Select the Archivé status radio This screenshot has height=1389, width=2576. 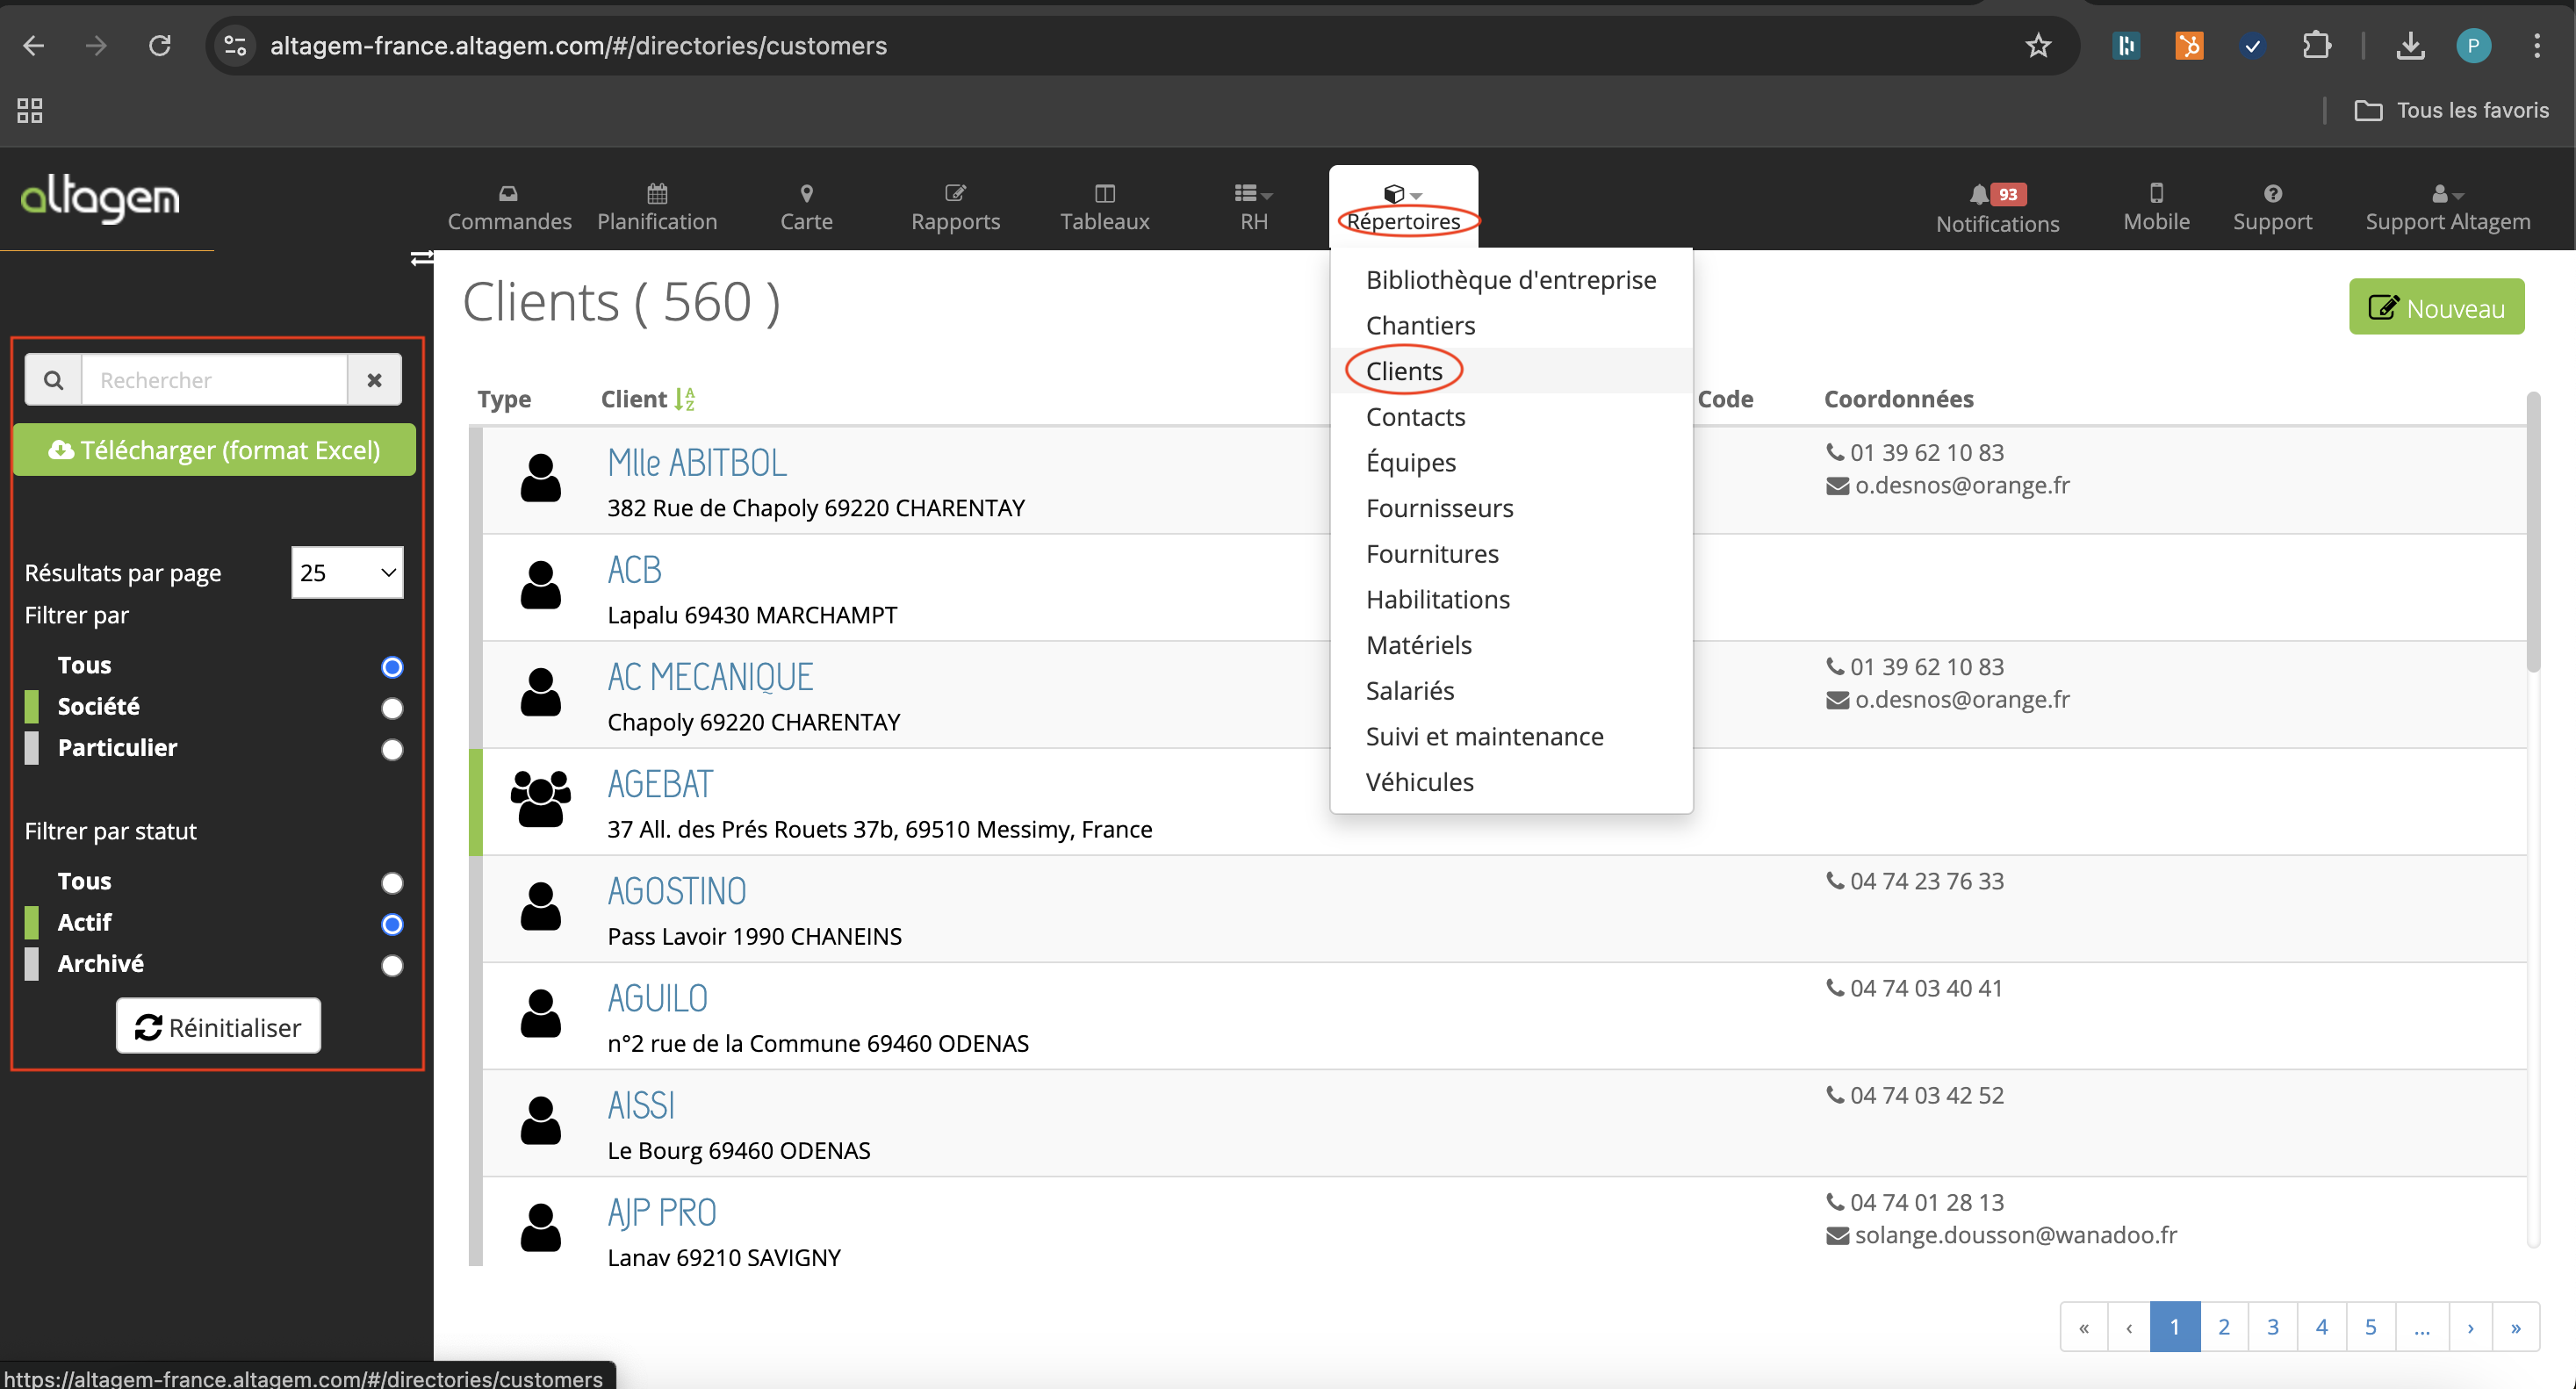[392, 965]
